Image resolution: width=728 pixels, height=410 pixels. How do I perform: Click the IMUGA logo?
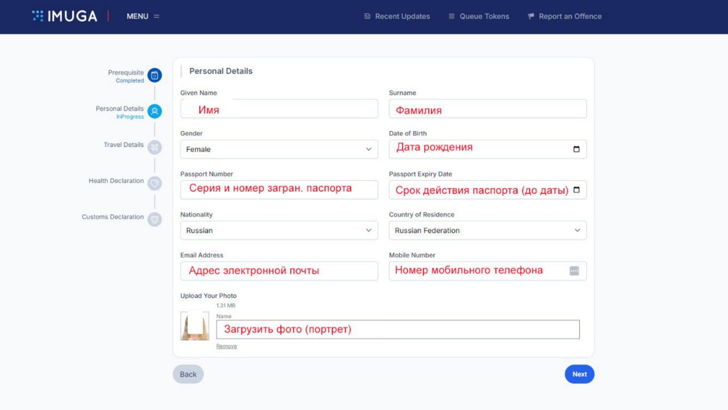point(64,16)
